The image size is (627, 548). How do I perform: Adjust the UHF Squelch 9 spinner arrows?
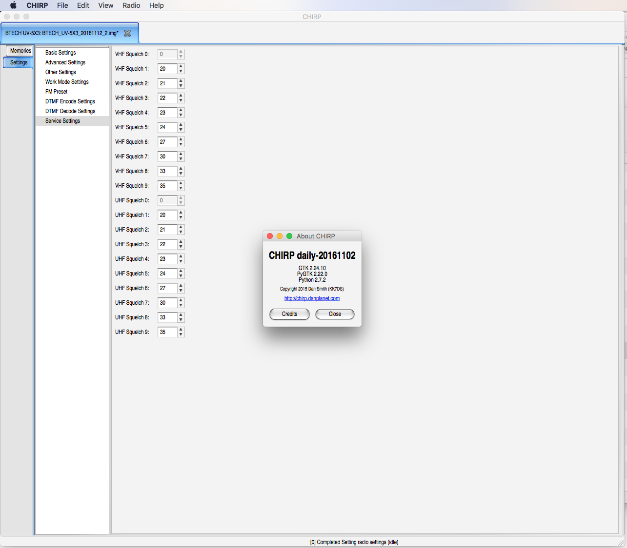coord(181,332)
